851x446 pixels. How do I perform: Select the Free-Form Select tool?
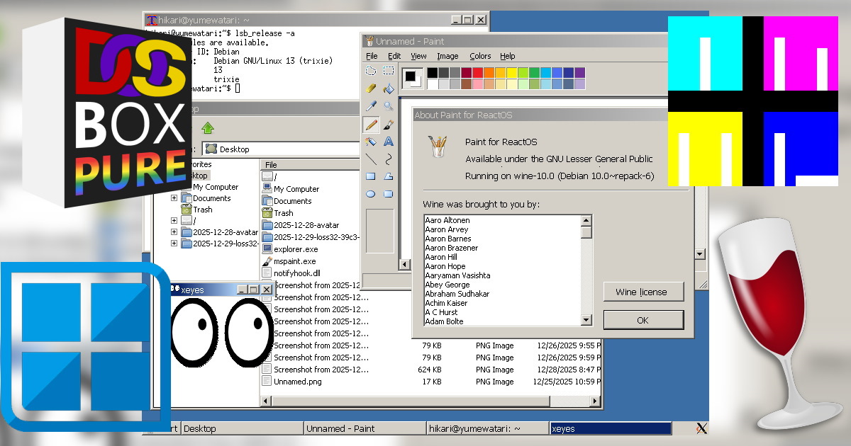point(372,71)
